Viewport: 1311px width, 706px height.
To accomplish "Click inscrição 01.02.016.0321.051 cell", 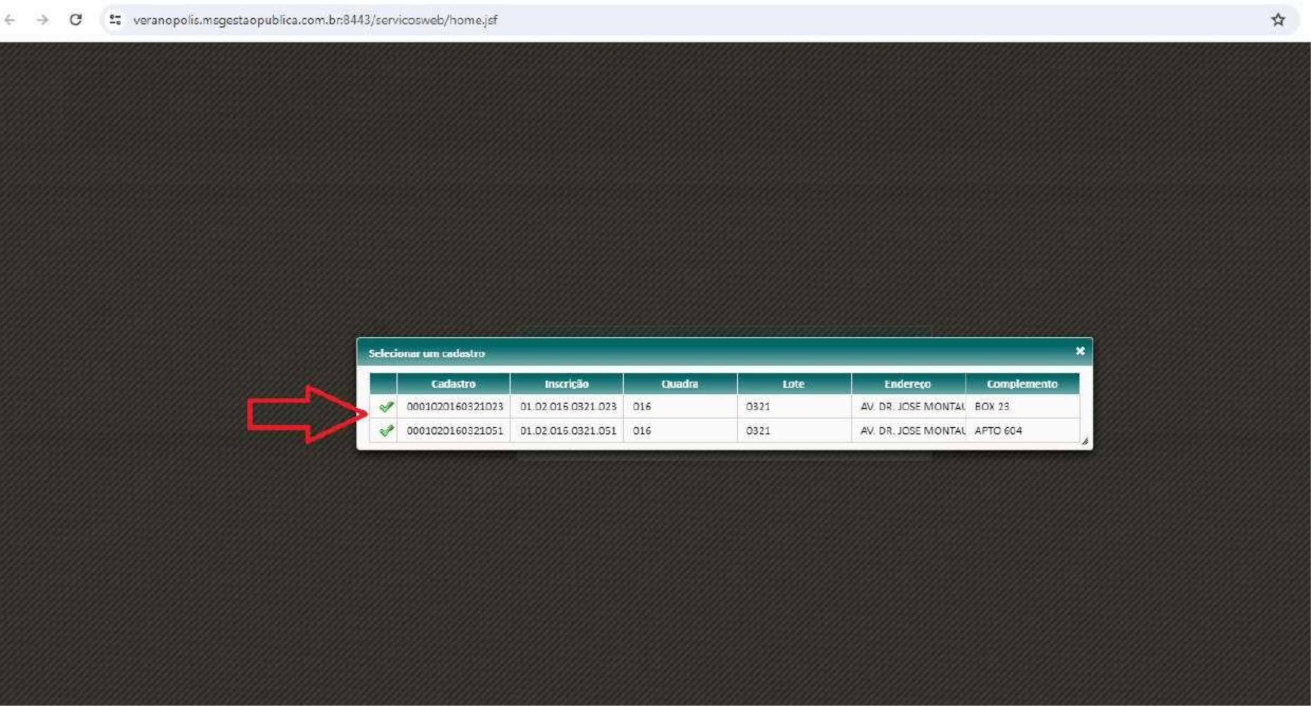I will [x=568, y=431].
